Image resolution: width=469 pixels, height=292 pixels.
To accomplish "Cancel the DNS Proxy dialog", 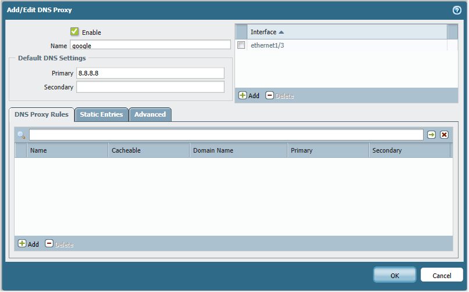I will point(442,275).
